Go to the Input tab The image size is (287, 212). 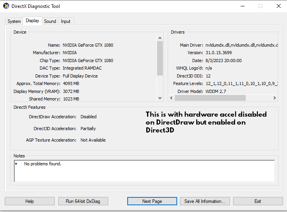66,21
